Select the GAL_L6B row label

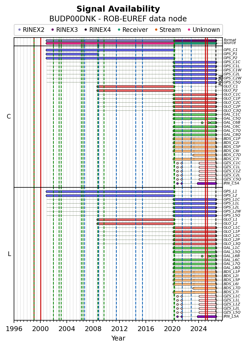[x=232, y=256]
